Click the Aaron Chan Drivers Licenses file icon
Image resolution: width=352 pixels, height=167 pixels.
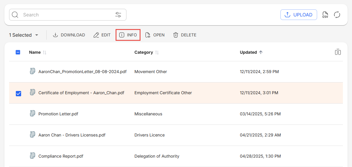coord(33,135)
